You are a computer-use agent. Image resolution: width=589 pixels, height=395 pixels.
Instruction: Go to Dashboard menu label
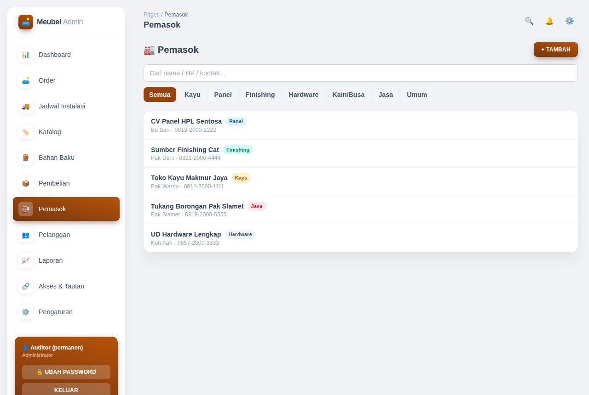pyautogui.click(x=55, y=55)
